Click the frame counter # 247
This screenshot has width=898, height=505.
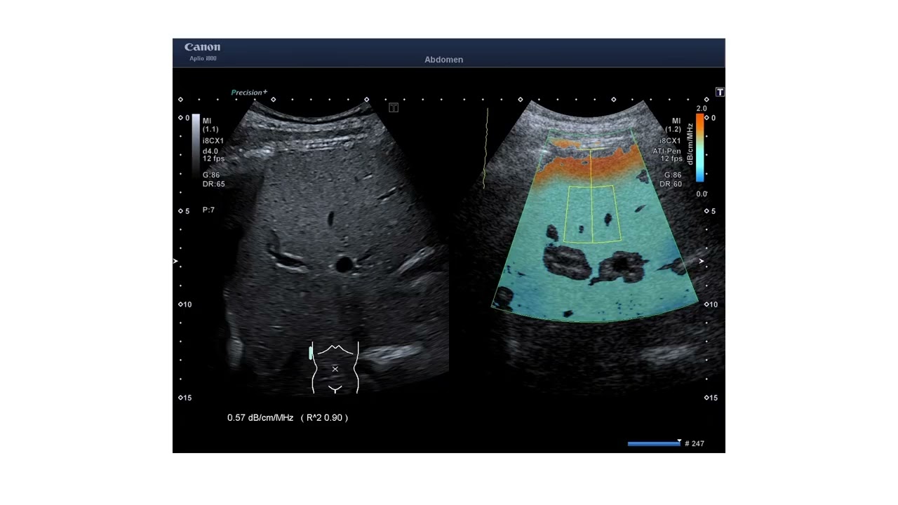point(695,443)
